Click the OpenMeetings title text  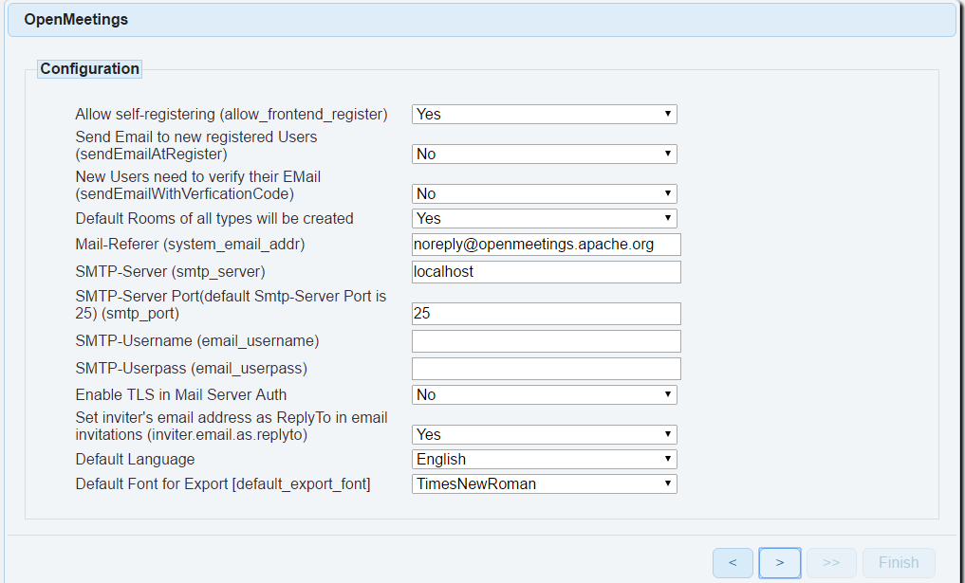click(x=76, y=20)
